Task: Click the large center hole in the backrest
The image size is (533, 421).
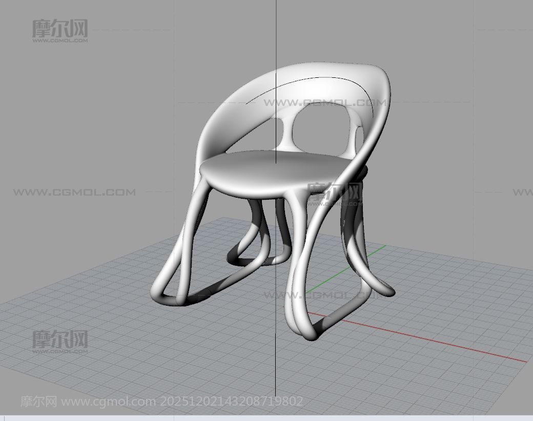Action: click(322, 129)
